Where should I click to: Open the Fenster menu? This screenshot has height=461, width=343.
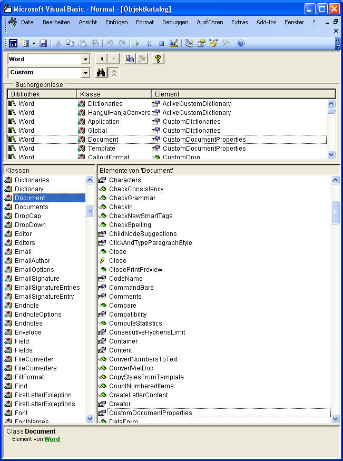coord(294,22)
